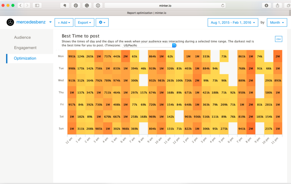291x184 pixels.
Task: Select the Optimization section
Action: [x=25, y=58]
